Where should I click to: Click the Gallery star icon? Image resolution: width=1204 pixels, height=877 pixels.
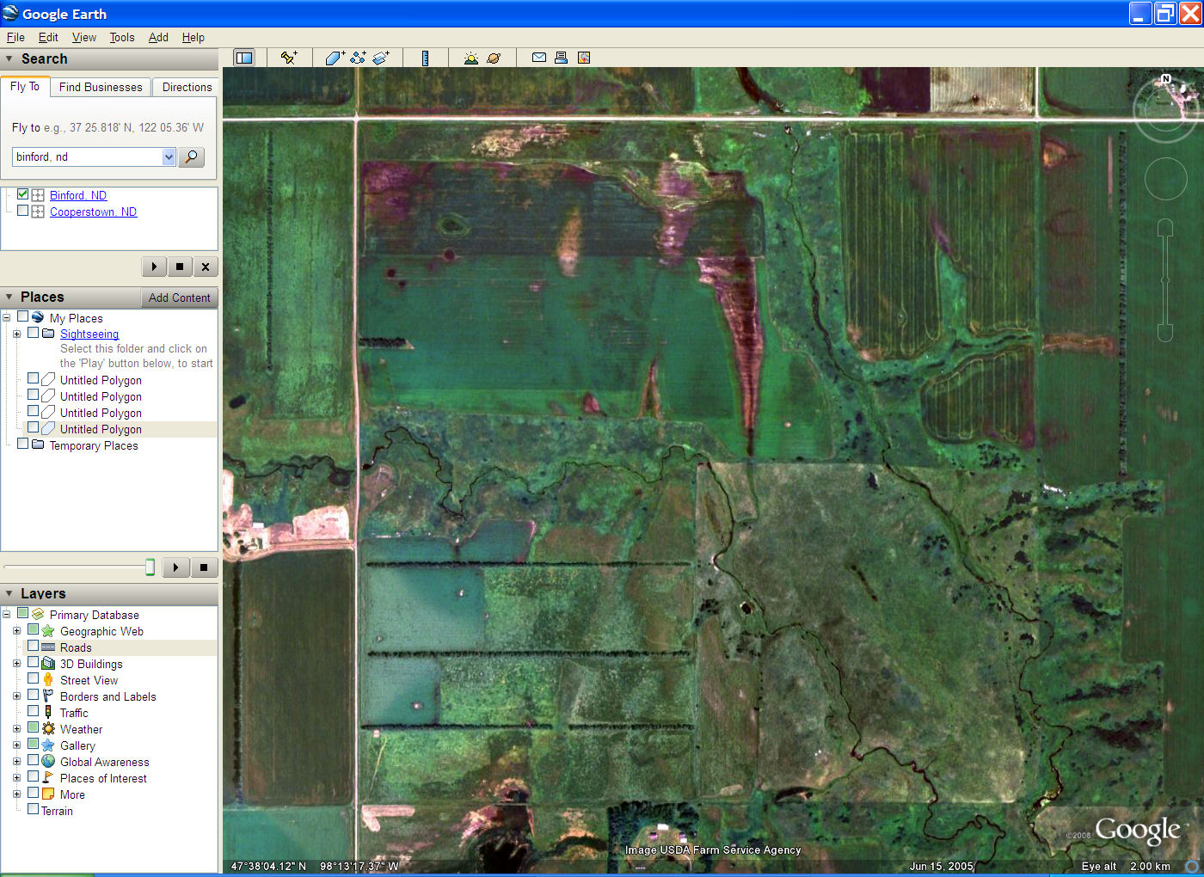[x=48, y=745]
